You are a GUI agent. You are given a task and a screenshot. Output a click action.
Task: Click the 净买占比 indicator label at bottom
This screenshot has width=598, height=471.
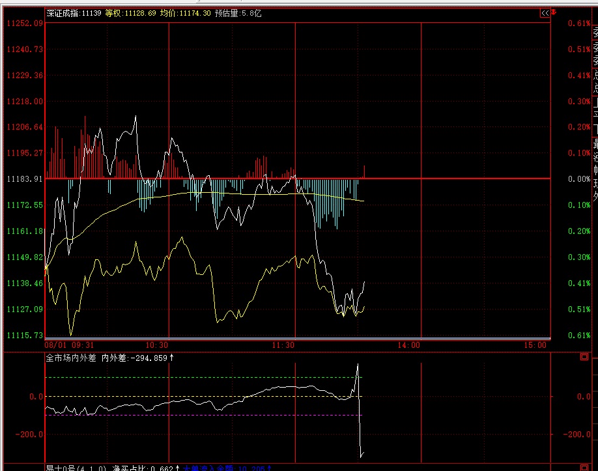134,468
